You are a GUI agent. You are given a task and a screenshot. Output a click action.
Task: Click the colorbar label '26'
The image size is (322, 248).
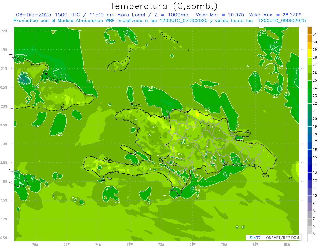click(315, 73)
